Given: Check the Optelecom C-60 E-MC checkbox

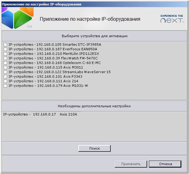Looking at the screenshot, I should pos(5,63).
